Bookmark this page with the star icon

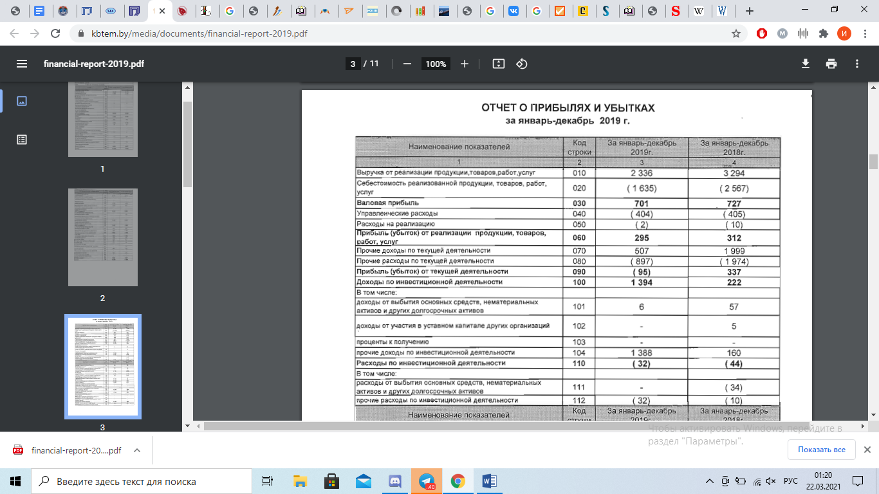point(736,33)
